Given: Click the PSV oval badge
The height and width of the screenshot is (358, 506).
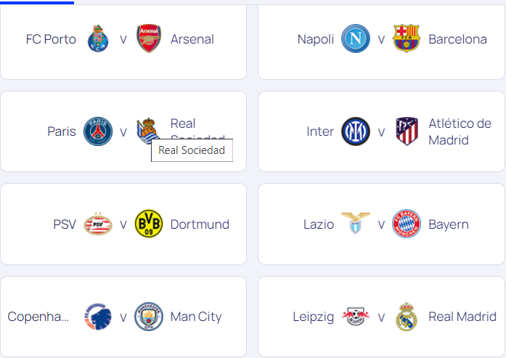Looking at the screenshot, I should (98, 224).
